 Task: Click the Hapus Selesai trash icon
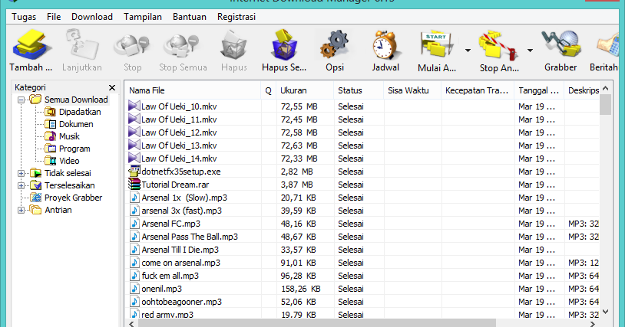pyautogui.click(x=284, y=44)
